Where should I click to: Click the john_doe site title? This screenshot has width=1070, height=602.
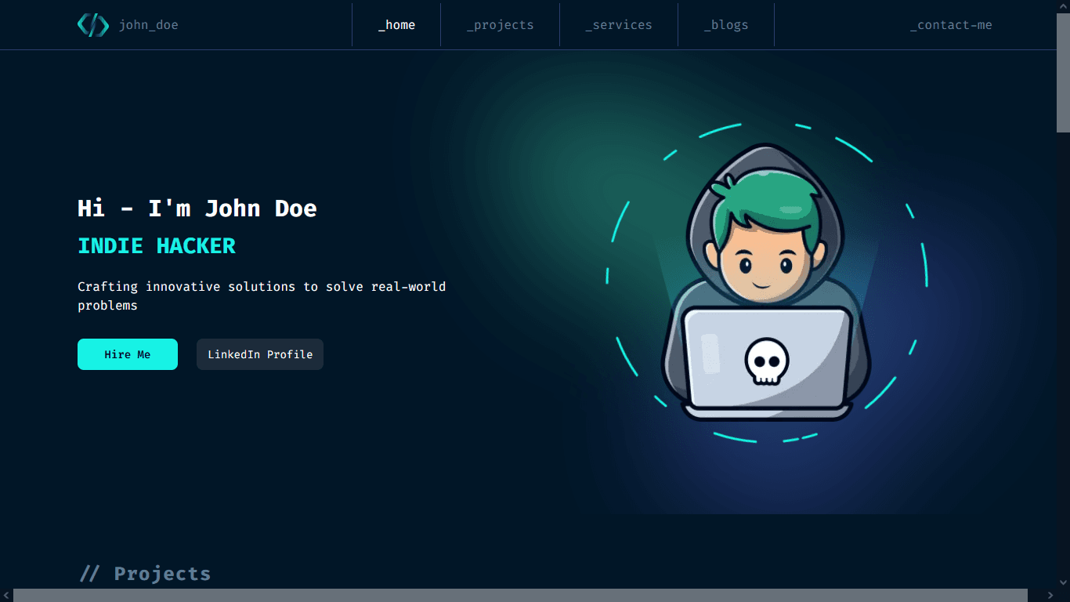149,24
